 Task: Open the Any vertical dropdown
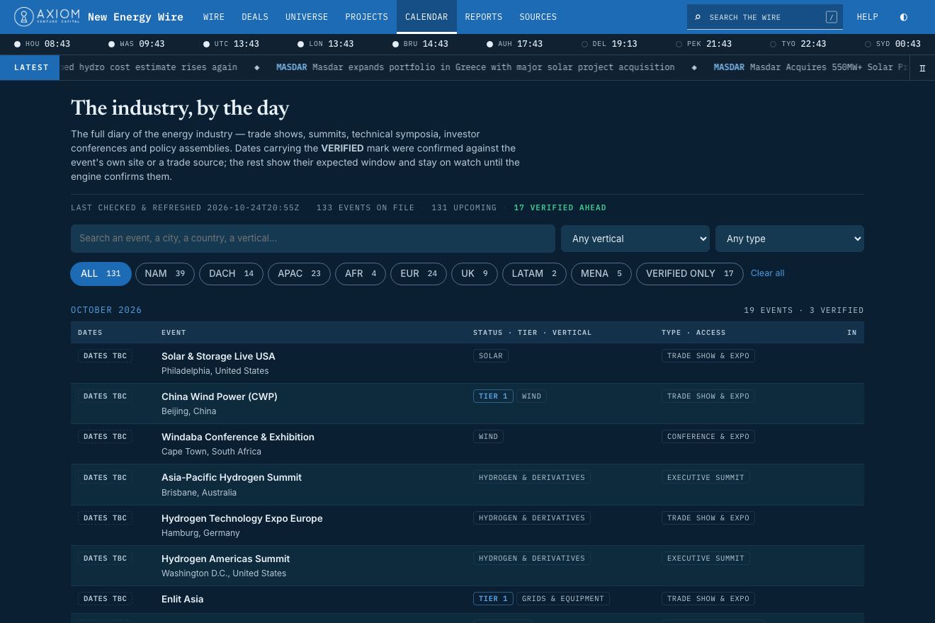(635, 239)
